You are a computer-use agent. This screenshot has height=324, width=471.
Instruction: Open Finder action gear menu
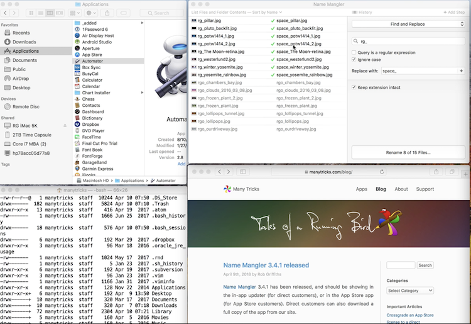[90, 13]
